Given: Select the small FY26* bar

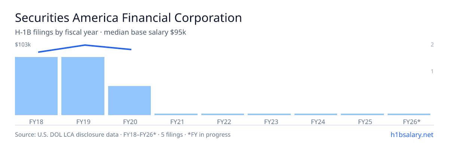Looking at the screenshot, I should [x=409, y=114].
